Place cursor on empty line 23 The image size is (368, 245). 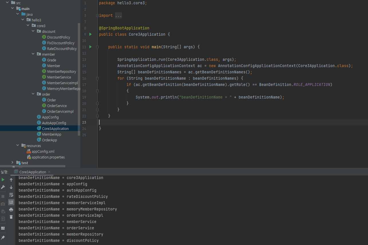[x=233, y=122]
